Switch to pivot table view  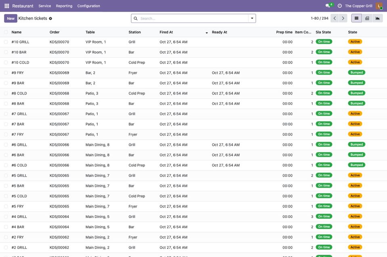pyautogui.click(x=367, y=18)
